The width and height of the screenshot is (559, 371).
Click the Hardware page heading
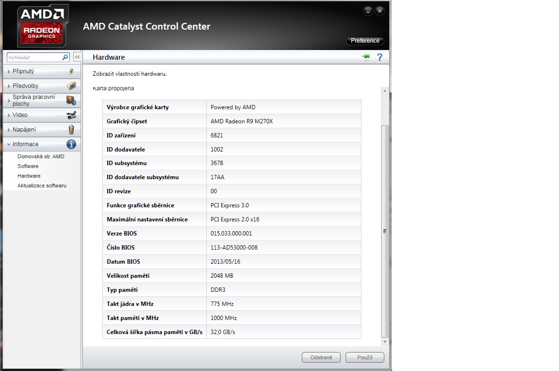point(109,57)
